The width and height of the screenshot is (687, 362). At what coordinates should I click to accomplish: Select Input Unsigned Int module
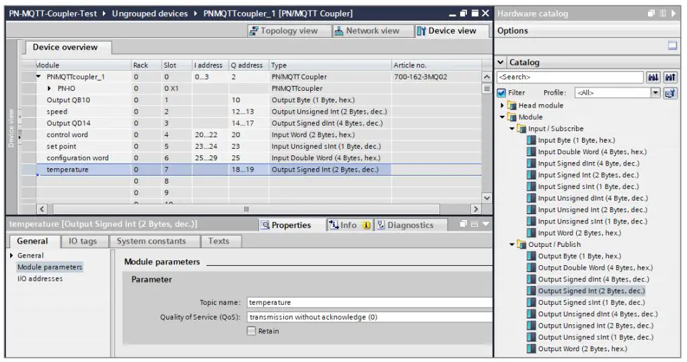tap(592, 210)
